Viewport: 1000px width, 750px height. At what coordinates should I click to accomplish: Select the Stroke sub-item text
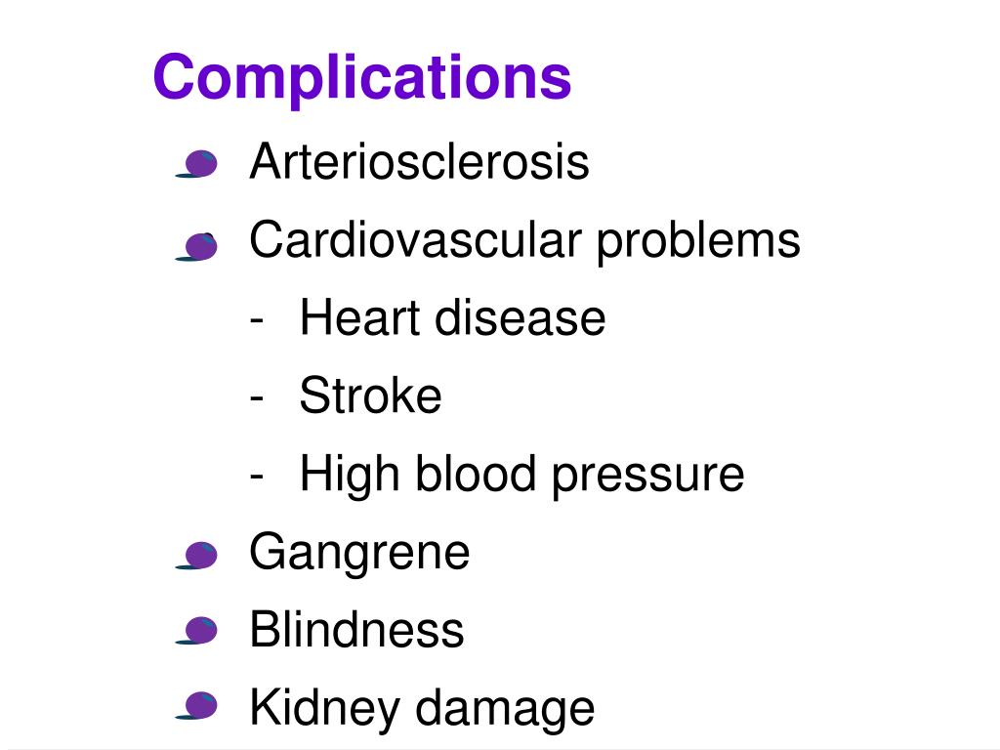point(370,395)
